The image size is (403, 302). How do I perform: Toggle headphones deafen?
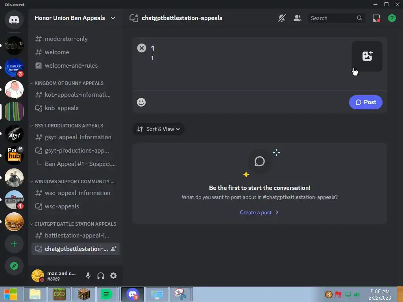[x=101, y=276]
